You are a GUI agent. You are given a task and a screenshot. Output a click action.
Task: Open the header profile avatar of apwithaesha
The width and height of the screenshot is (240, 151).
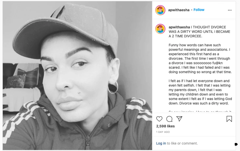(x=160, y=10)
